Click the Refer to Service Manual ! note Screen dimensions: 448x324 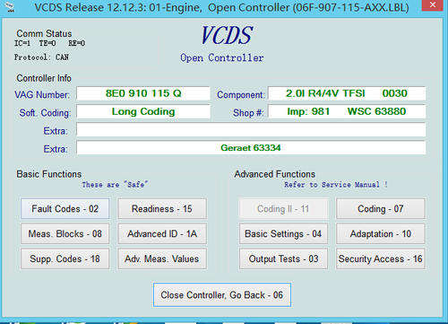[x=336, y=185]
